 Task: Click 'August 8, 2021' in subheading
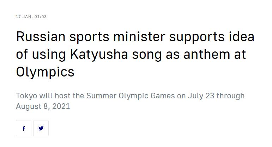pyautogui.click(x=43, y=106)
